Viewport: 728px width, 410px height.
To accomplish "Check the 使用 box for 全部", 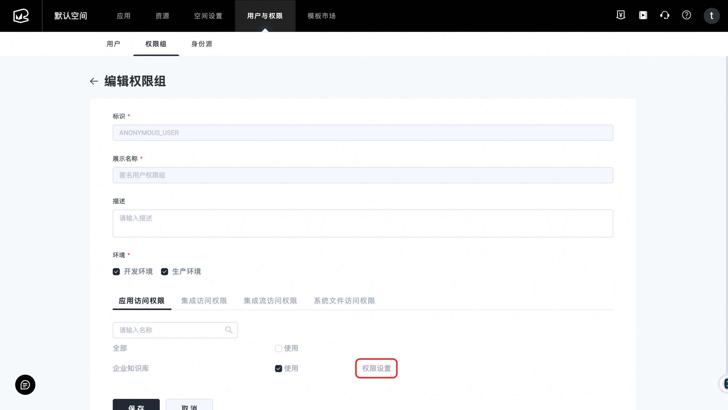I will pyautogui.click(x=278, y=348).
